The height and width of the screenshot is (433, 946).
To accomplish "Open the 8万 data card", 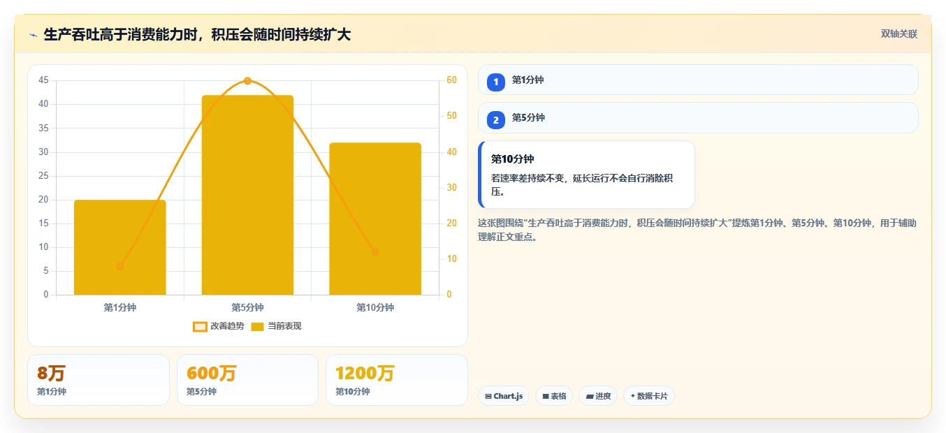I will [x=99, y=380].
